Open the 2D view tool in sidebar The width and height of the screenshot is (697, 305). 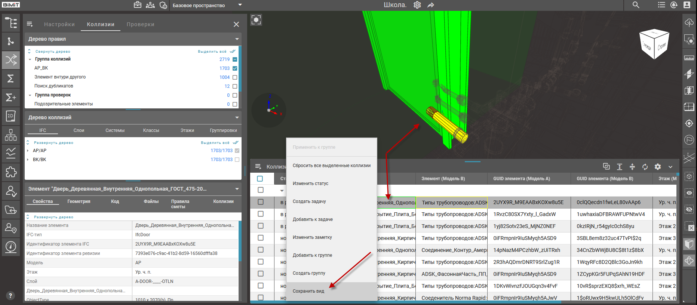coord(11,116)
